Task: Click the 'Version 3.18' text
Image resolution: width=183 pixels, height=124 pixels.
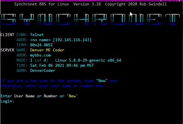Action: click(x=87, y=4)
